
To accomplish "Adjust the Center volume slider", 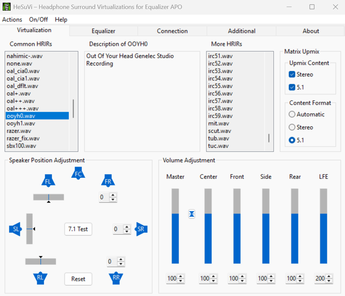I will (x=208, y=226).
